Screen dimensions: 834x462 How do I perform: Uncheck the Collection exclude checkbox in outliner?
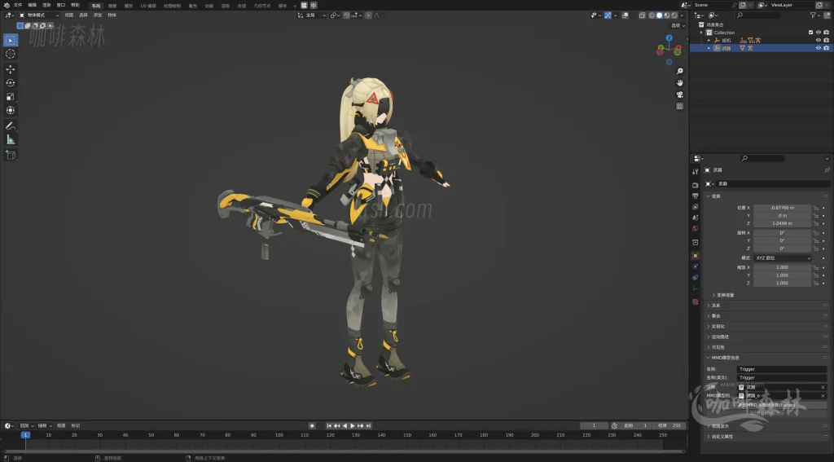pyautogui.click(x=810, y=33)
